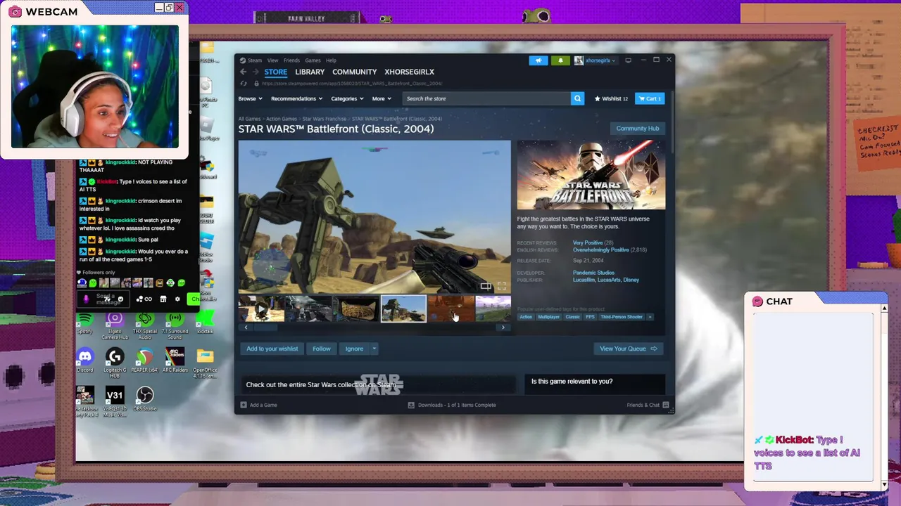The width and height of the screenshot is (901, 506).
Task: Open the Friends menu
Action: coord(291,60)
